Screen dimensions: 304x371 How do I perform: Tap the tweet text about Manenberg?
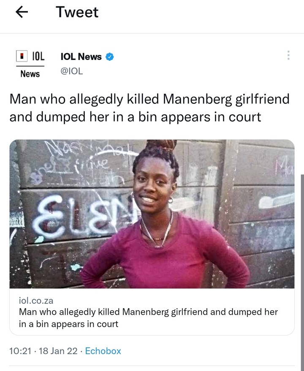pos(149,108)
